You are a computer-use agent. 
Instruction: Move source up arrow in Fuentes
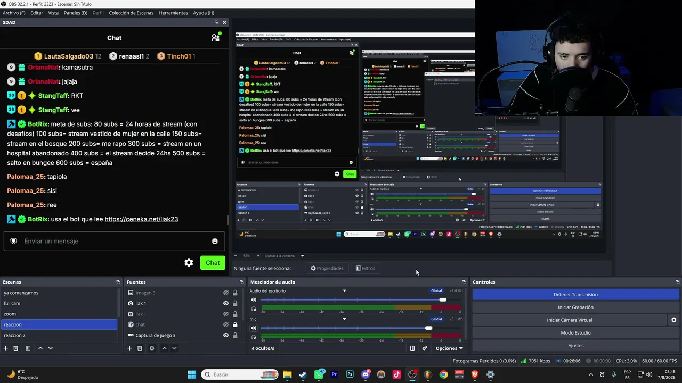(x=164, y=348)
